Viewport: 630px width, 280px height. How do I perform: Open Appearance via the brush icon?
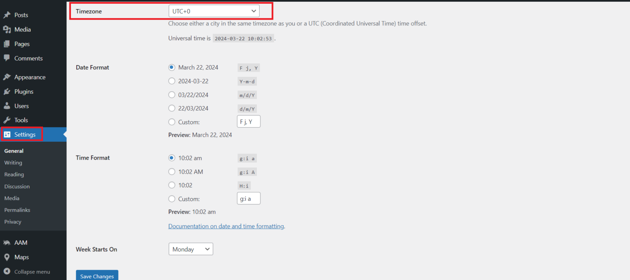[7, 77]
